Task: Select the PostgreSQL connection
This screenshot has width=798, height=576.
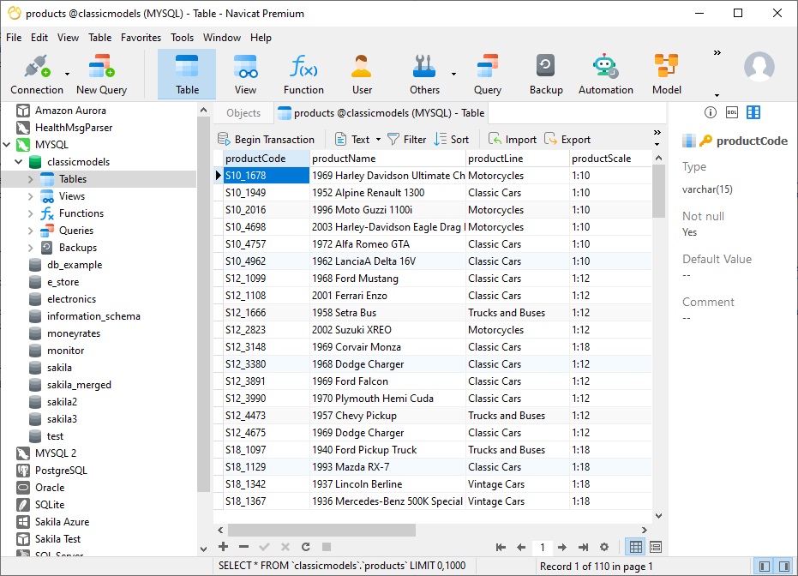Action: [61, 471]
